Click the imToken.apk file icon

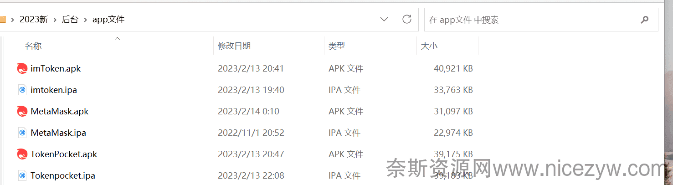tap(22, 69)
